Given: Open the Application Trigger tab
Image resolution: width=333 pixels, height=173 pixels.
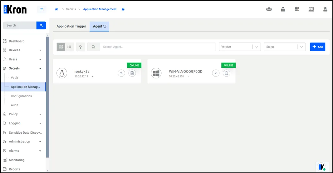Looking at the screenshot, I should pyautogui.click(x=71, y=26).
